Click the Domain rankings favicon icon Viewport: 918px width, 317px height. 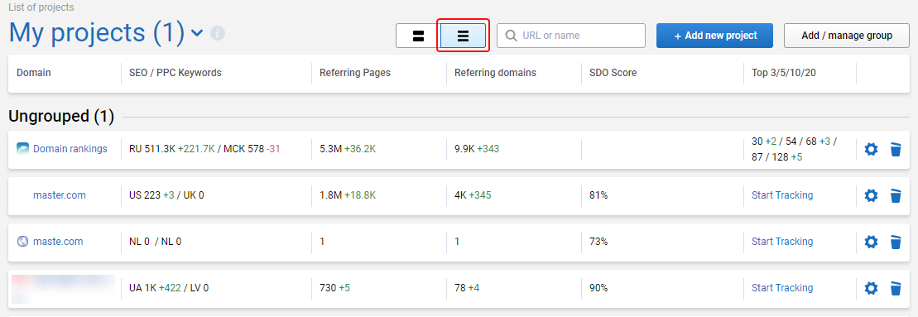pos(22,148)
